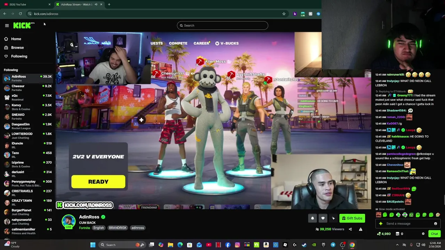Click the English language tag

point(98,228)
